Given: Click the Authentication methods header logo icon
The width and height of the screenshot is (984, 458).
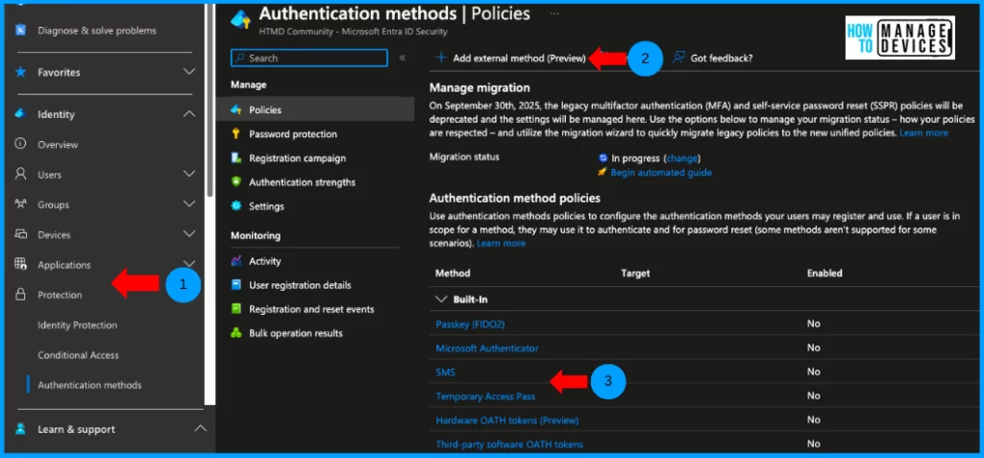Looking at the screenshot, I should (x=240, y=19).
